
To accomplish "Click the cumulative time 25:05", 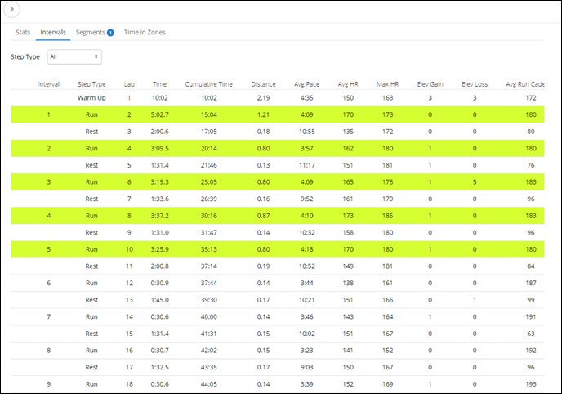I will [208, 182].
